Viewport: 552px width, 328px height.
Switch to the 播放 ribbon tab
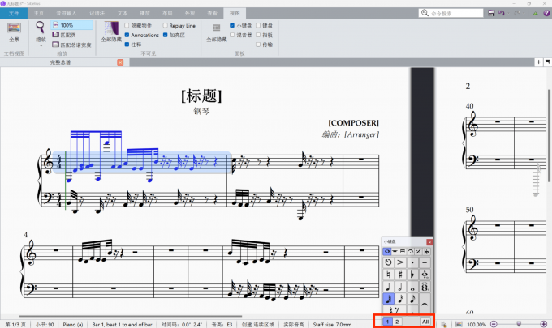pos(144,14)
